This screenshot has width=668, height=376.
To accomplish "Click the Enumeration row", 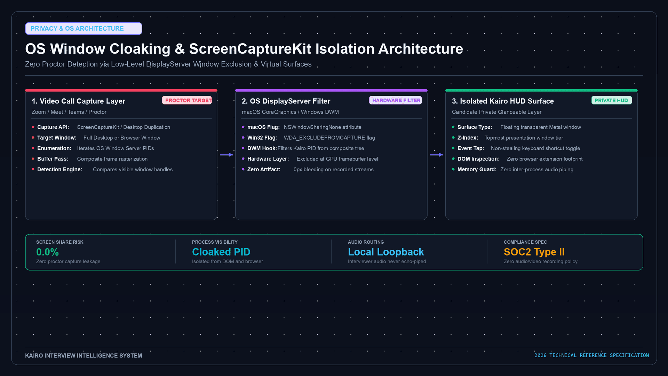I will [93, 148].
